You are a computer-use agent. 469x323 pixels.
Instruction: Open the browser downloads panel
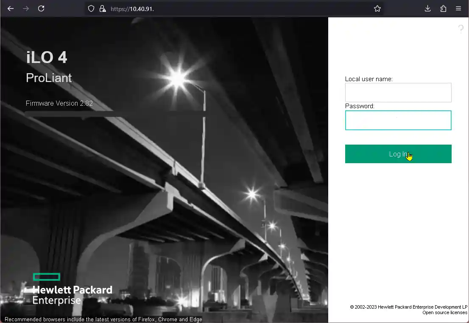(x=428, y=8)
